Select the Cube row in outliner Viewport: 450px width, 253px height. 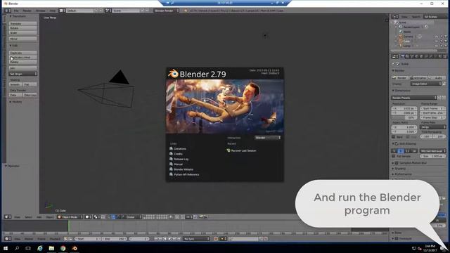(406, 41)
